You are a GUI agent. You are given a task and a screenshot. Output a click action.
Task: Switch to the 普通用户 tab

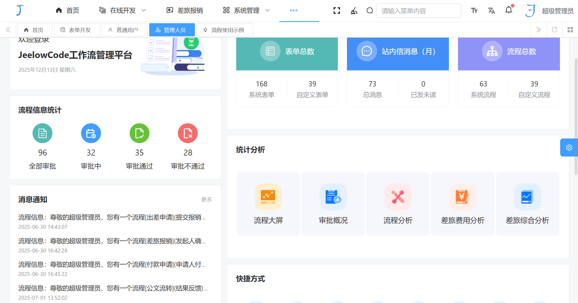tap(124, 30)
